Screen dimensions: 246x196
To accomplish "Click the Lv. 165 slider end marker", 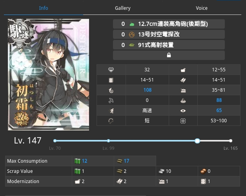I will pyautogui.click(x=231, y=141).
